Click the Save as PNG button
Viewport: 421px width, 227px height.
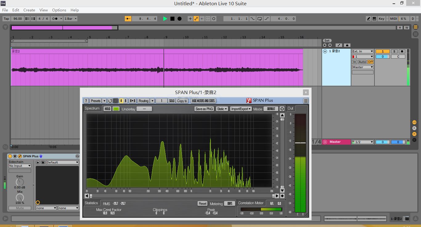(x=204, y=109)
